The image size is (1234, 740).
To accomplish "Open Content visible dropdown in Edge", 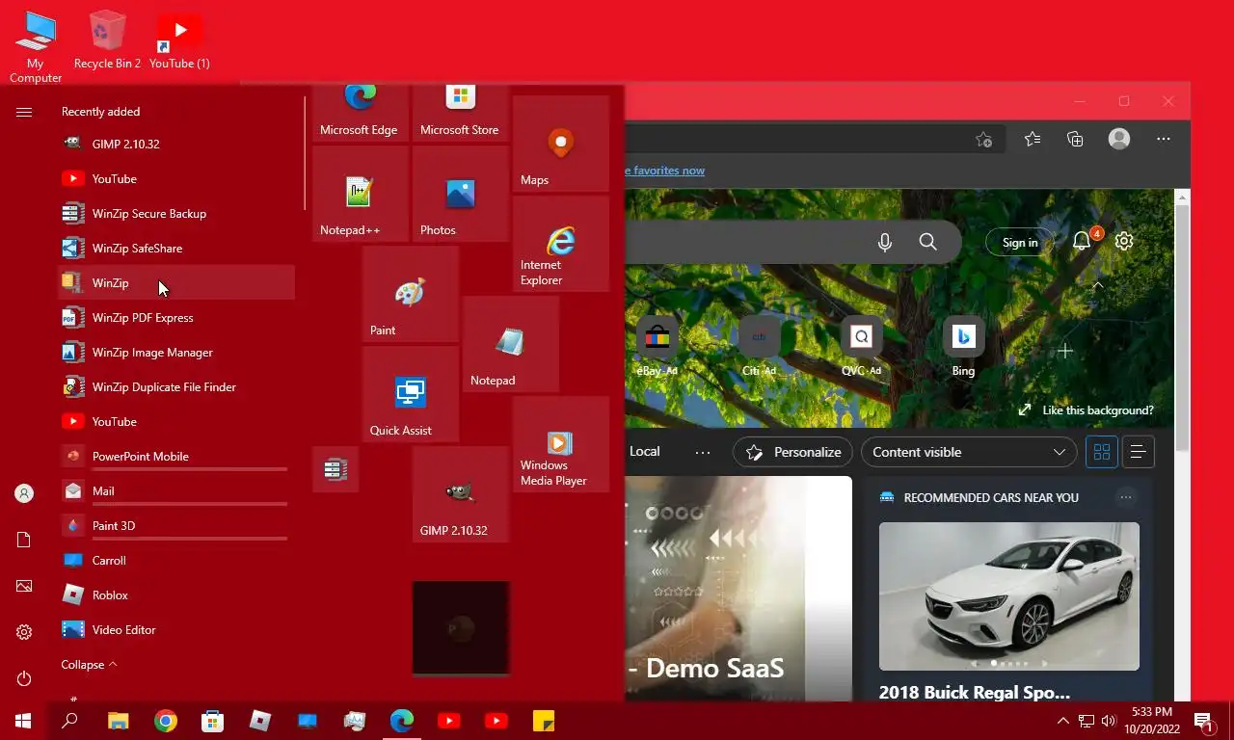I will [969, 452].
